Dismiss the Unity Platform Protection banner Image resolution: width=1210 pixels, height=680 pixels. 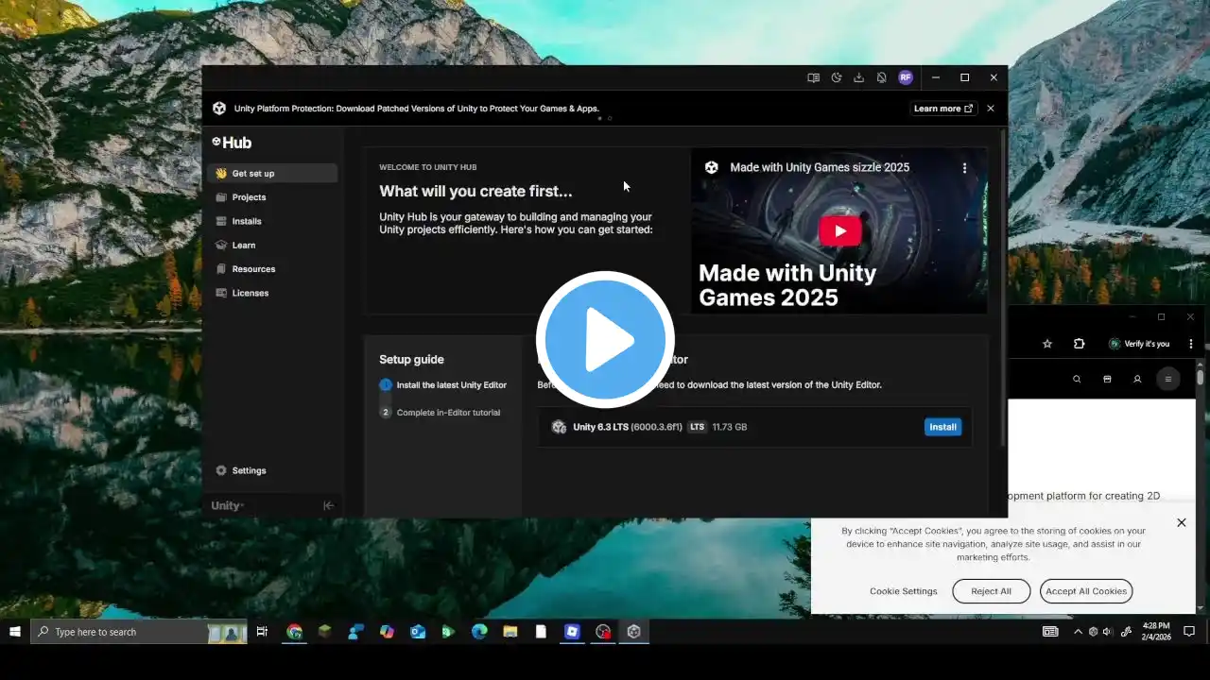pyautogui.click(x=991, y=109)
